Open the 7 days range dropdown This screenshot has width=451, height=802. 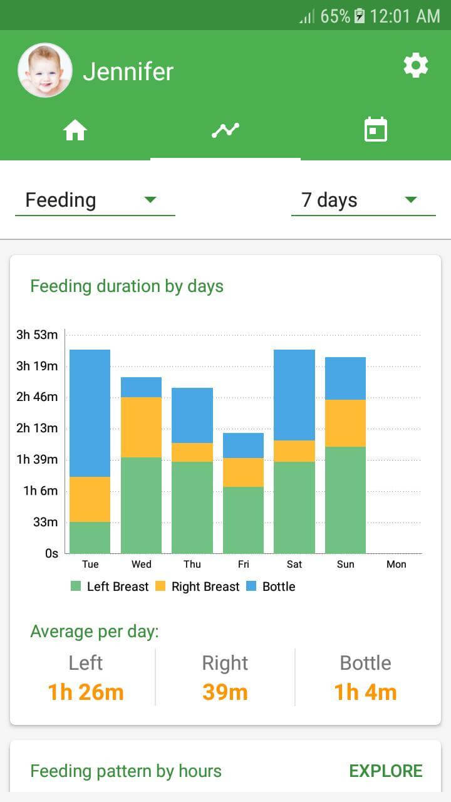click(362, 200)
